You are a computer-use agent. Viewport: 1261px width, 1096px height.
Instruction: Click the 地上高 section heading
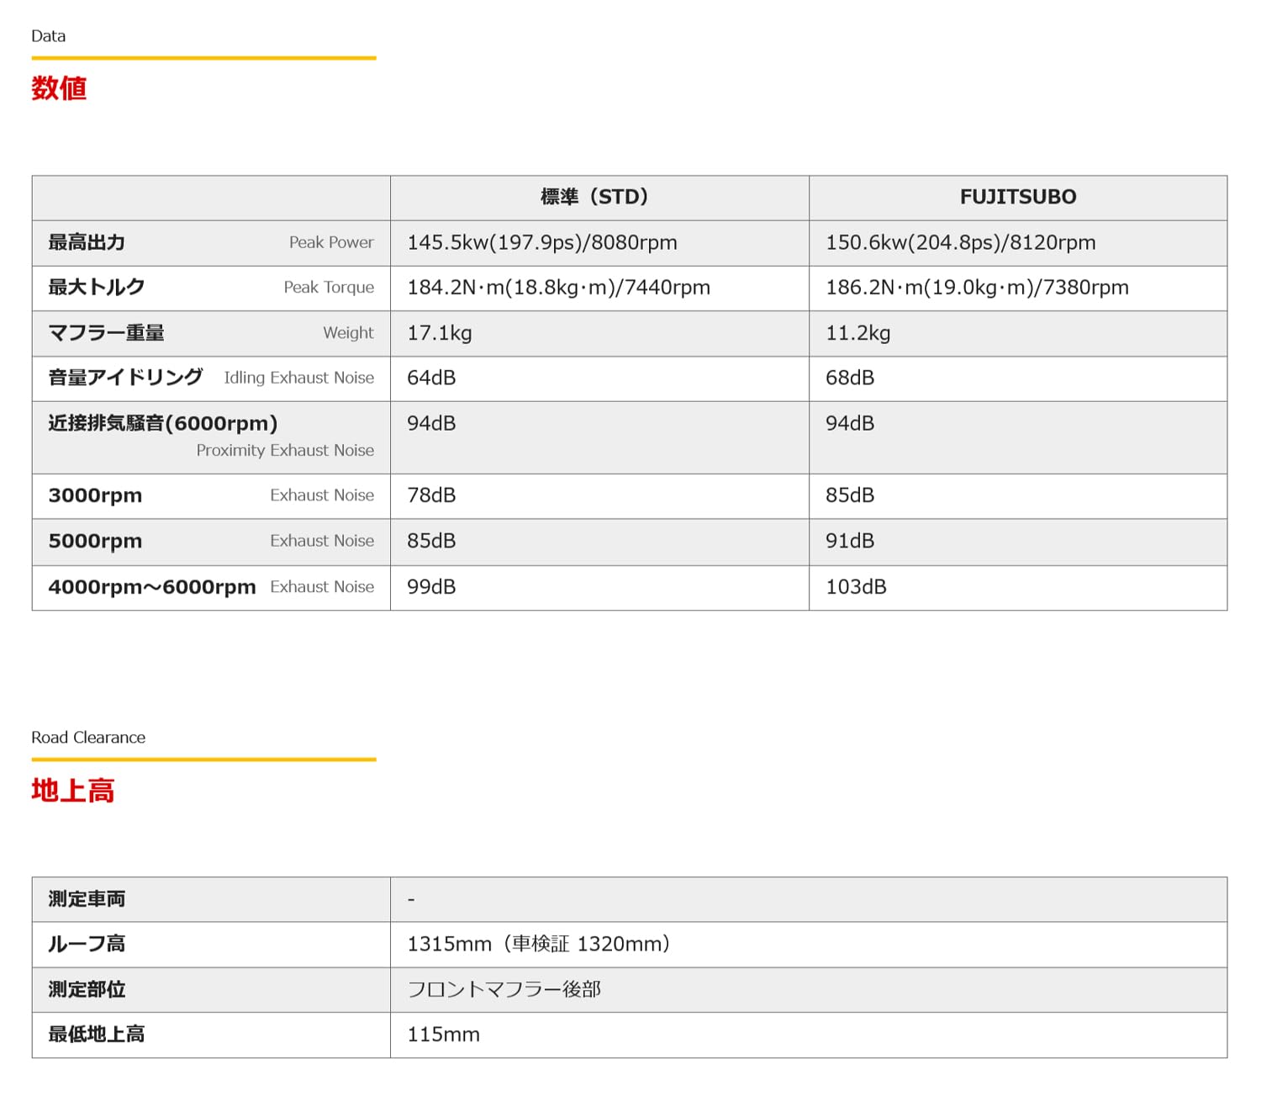[73, 791]
